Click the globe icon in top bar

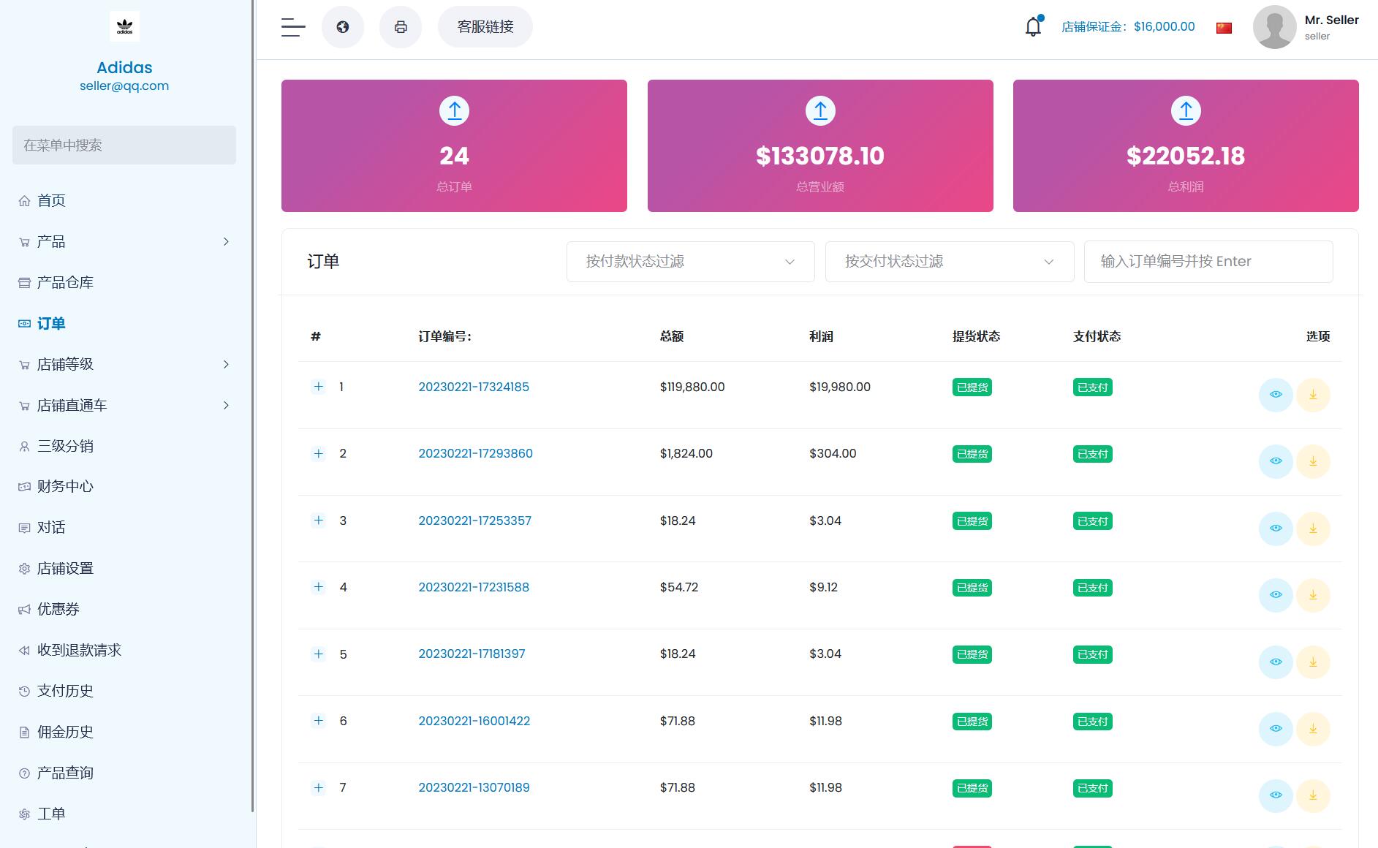coord(342,27)
